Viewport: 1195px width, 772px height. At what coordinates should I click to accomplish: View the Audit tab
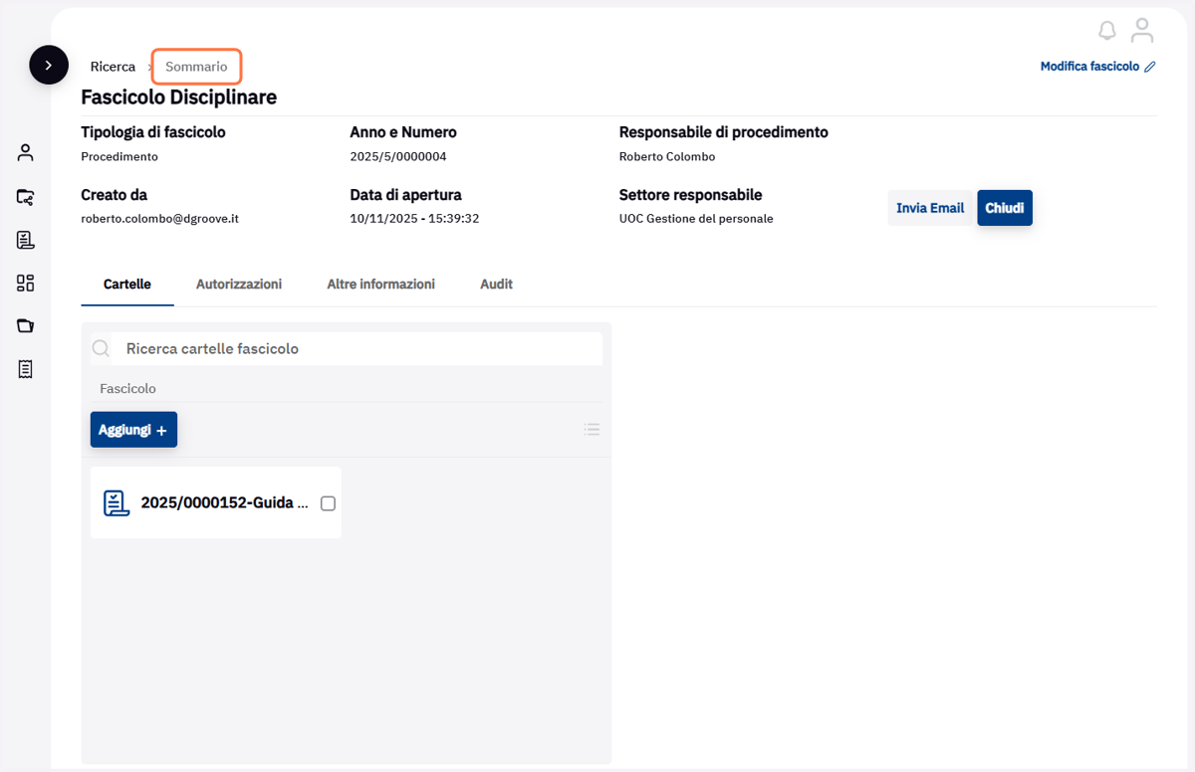496,285
